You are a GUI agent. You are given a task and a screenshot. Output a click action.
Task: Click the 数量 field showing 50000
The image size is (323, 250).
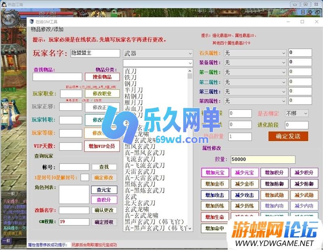pos(263,160)
